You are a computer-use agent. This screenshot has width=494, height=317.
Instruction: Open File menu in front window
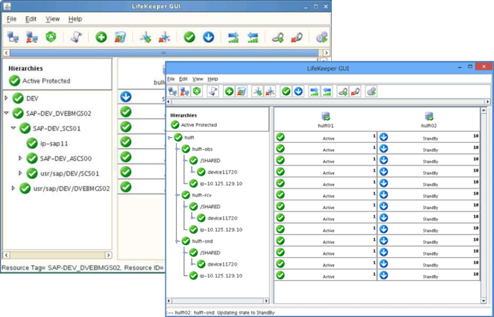click(170, 79)
